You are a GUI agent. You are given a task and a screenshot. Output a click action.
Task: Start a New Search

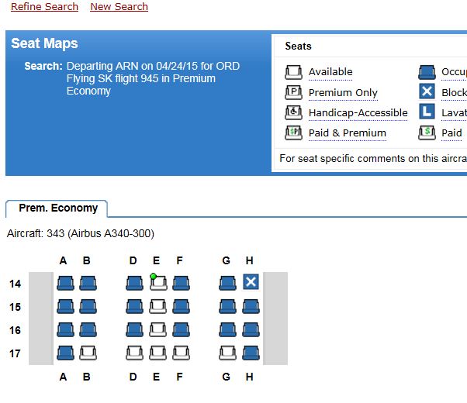click(119, 7)
